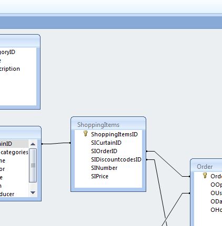Image resolution: width=222 pixels, height=226 pixels.
Task: Click the scroll down arrow in curtain table
Action: 33,192
